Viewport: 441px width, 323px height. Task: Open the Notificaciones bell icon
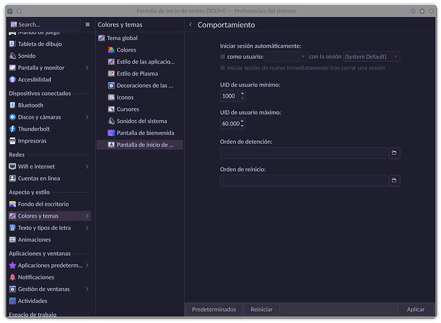(13, 277)
